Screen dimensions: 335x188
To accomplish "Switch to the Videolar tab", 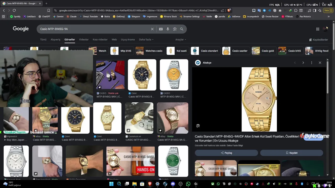I will tap(84, 40).
